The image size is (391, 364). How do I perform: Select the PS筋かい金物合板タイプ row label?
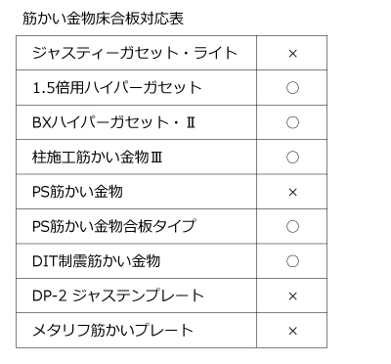(114, 226)
